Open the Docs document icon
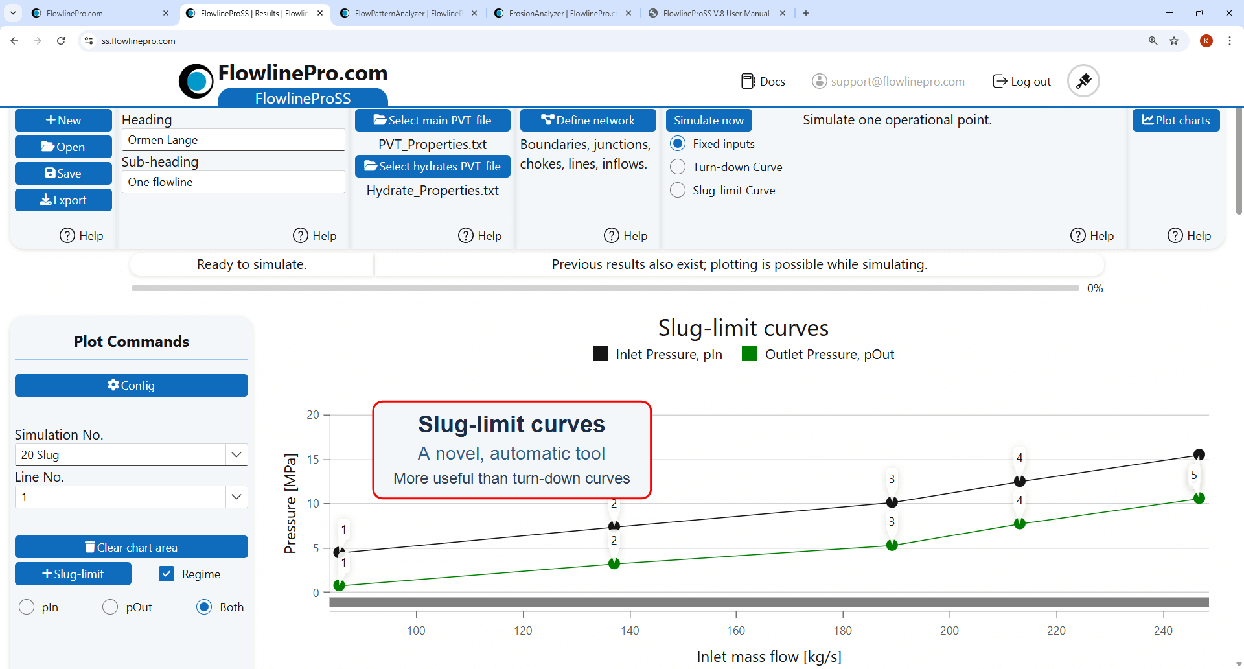Screen dimensions: 1244x669 (748, 81)
